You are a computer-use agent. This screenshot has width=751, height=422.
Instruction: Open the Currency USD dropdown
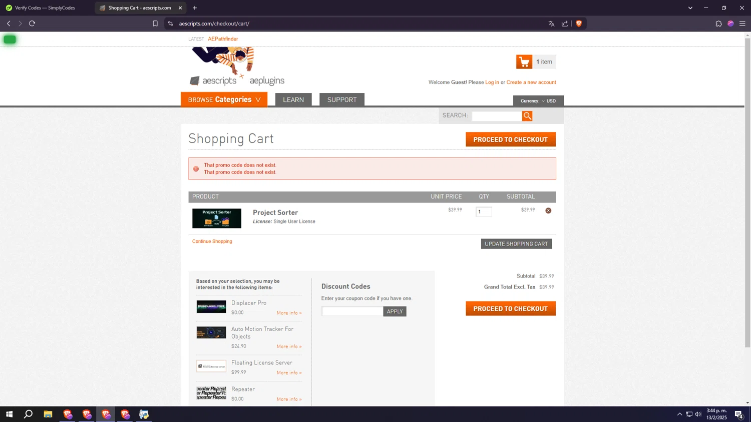click(538, 101)
